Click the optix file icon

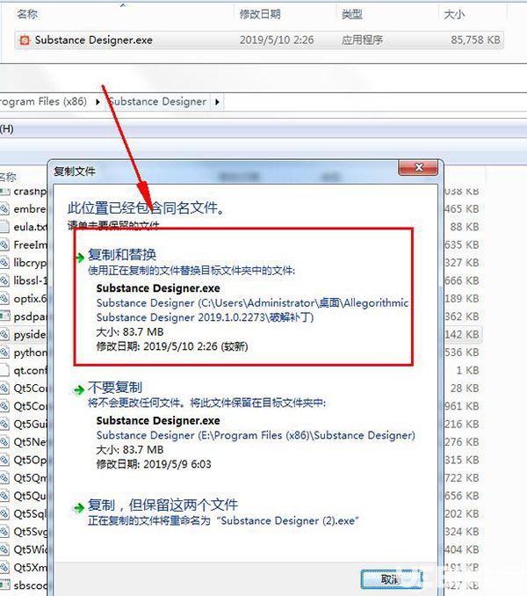(4, 299)
